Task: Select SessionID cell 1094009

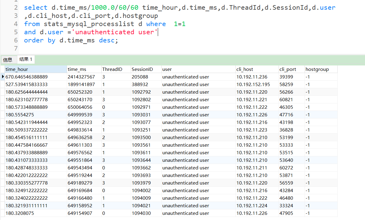Action: click(146, 198)
